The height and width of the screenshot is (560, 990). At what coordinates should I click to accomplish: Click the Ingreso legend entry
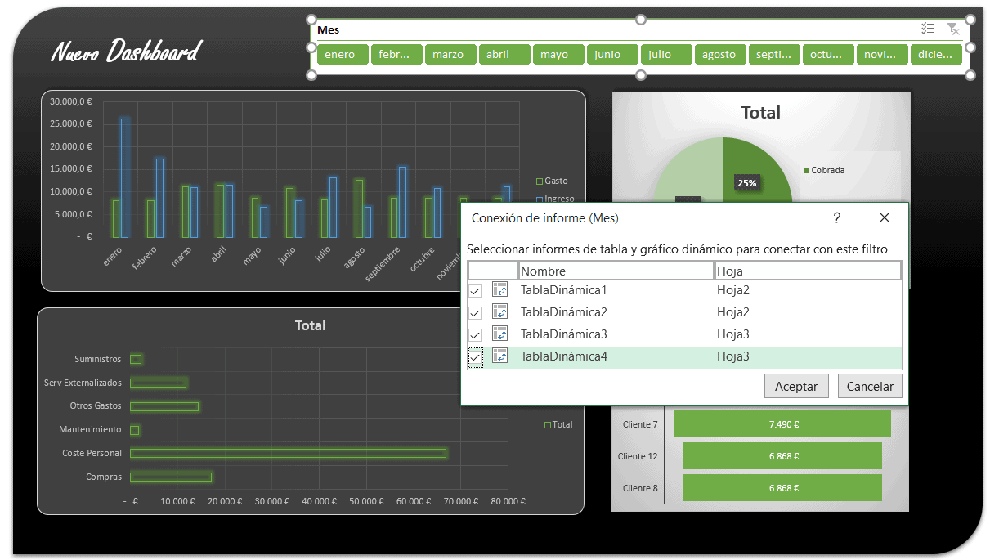click(555, 198)
